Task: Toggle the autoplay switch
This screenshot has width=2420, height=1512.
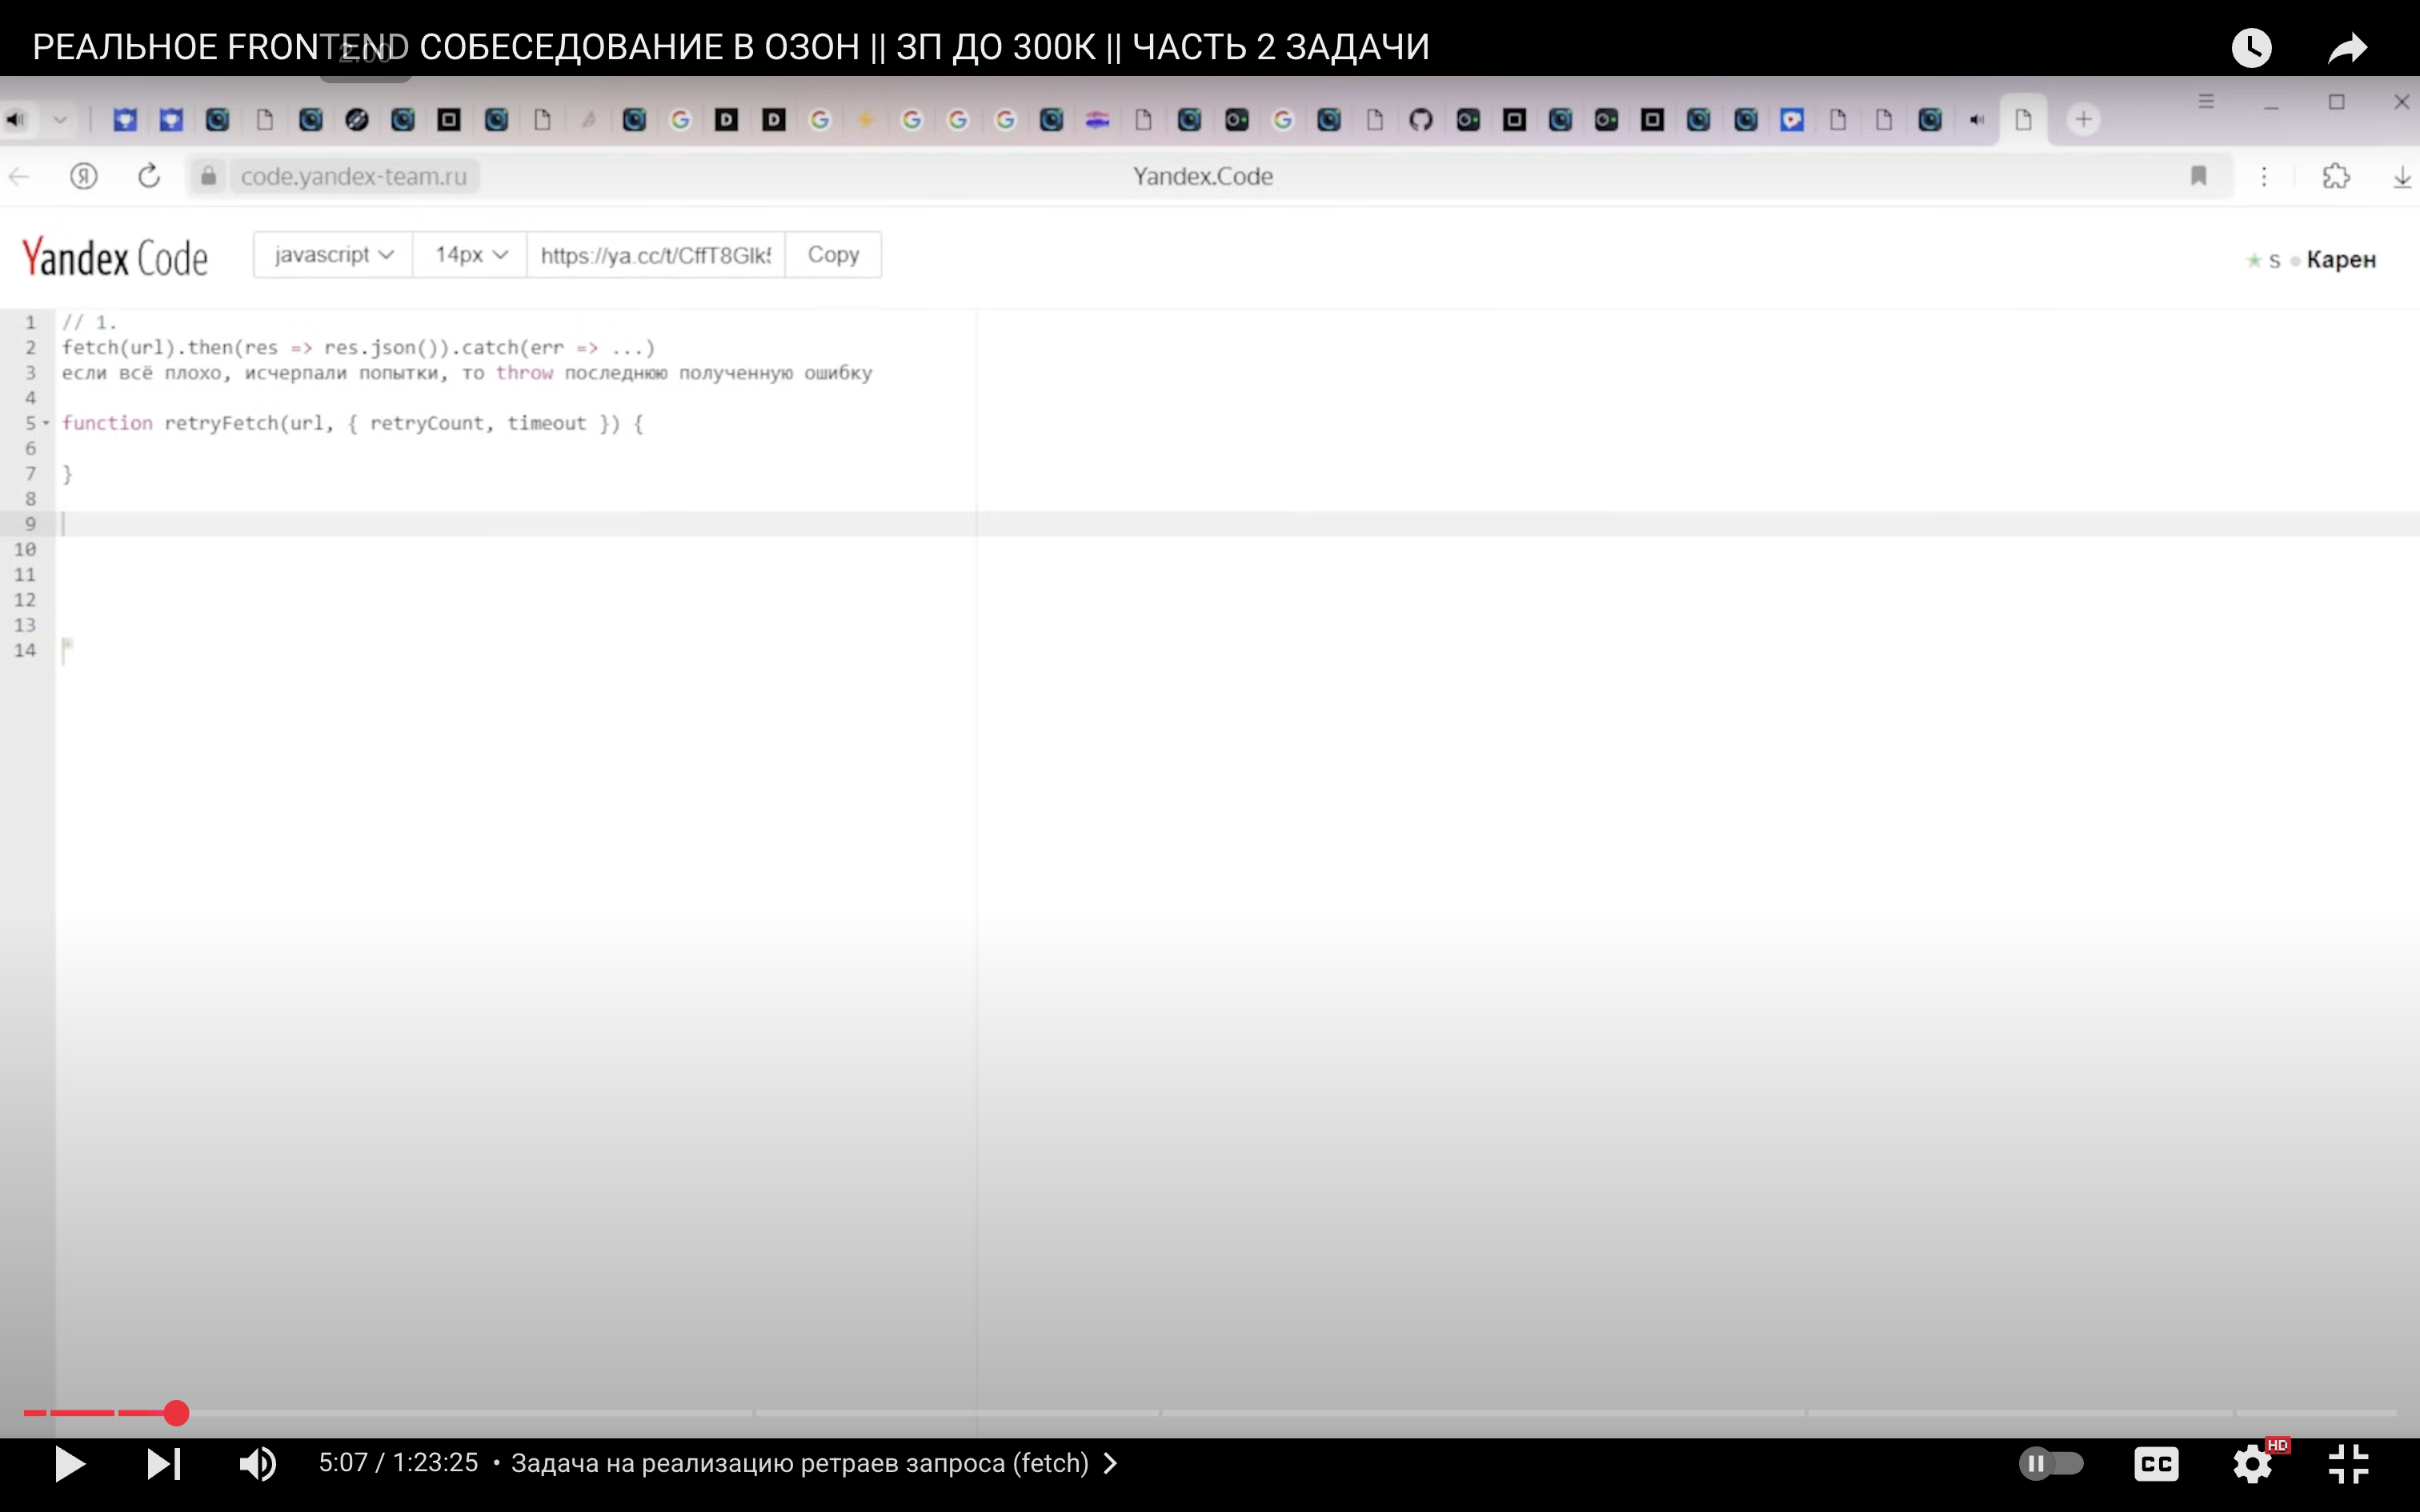Action: click(2051, 1464)
